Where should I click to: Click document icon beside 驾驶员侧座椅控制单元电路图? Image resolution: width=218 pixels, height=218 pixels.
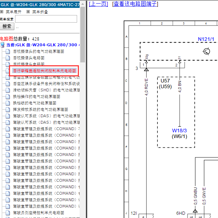(x=8, y=213)
